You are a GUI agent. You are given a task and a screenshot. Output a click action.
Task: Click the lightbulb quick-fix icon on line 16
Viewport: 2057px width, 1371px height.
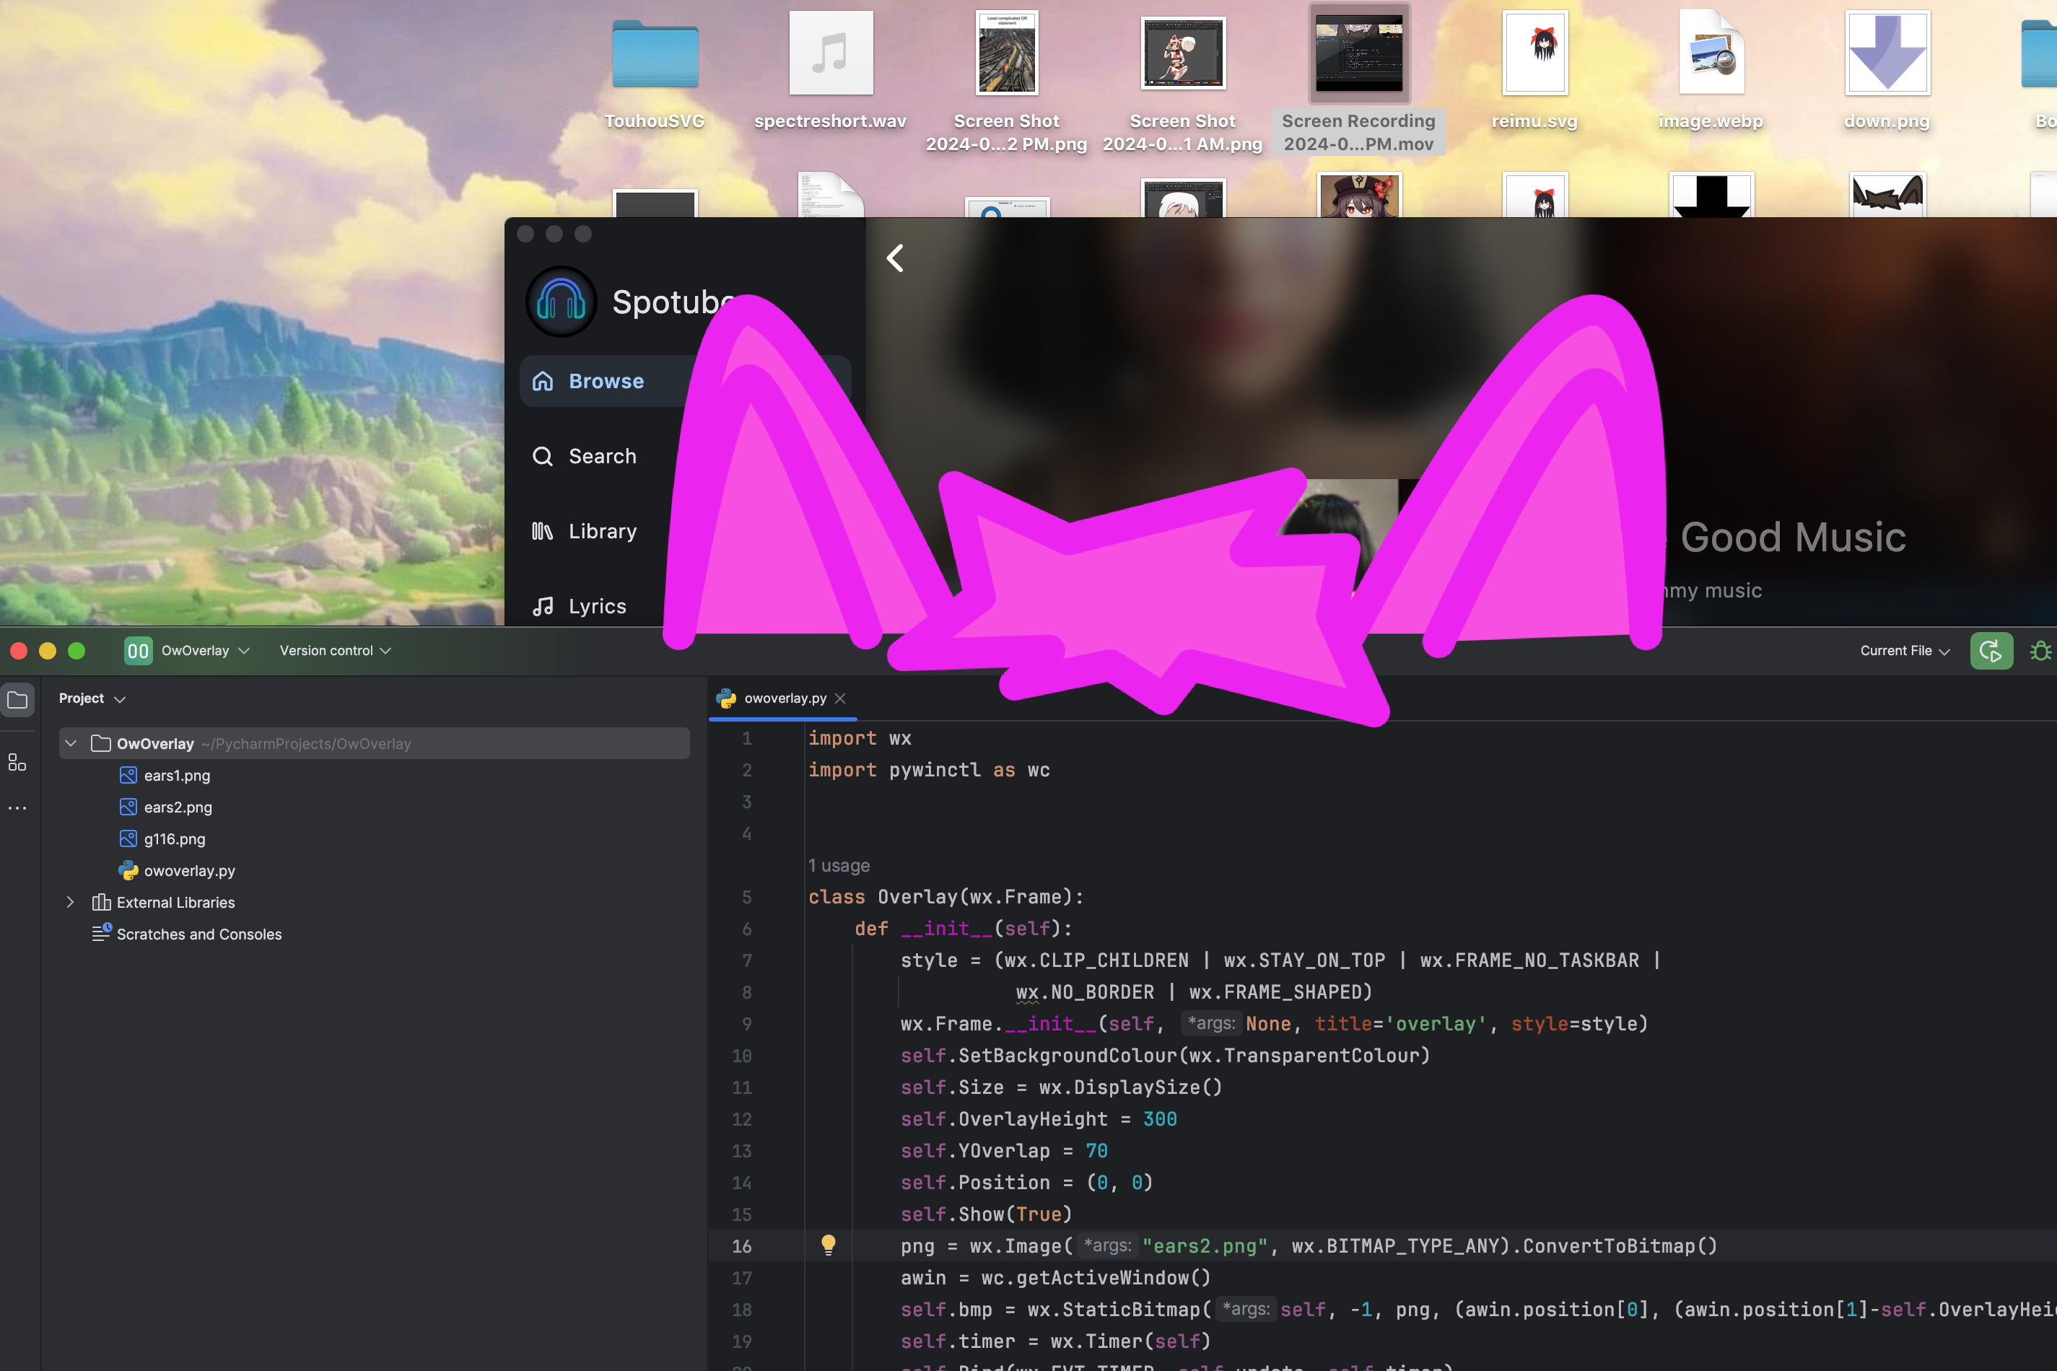[x=829, y=1244]
